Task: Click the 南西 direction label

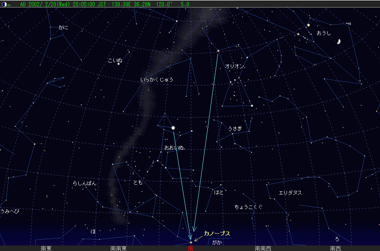Action: click(335, 248)
